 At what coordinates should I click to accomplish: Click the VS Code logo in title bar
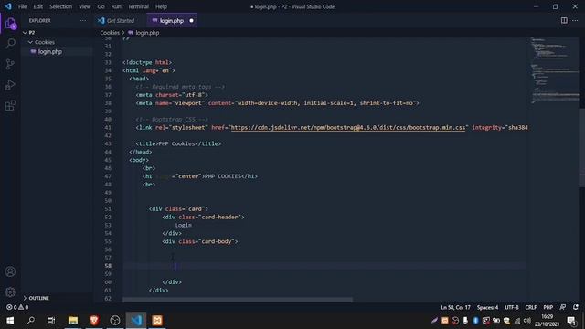click(x=8, y=6)
